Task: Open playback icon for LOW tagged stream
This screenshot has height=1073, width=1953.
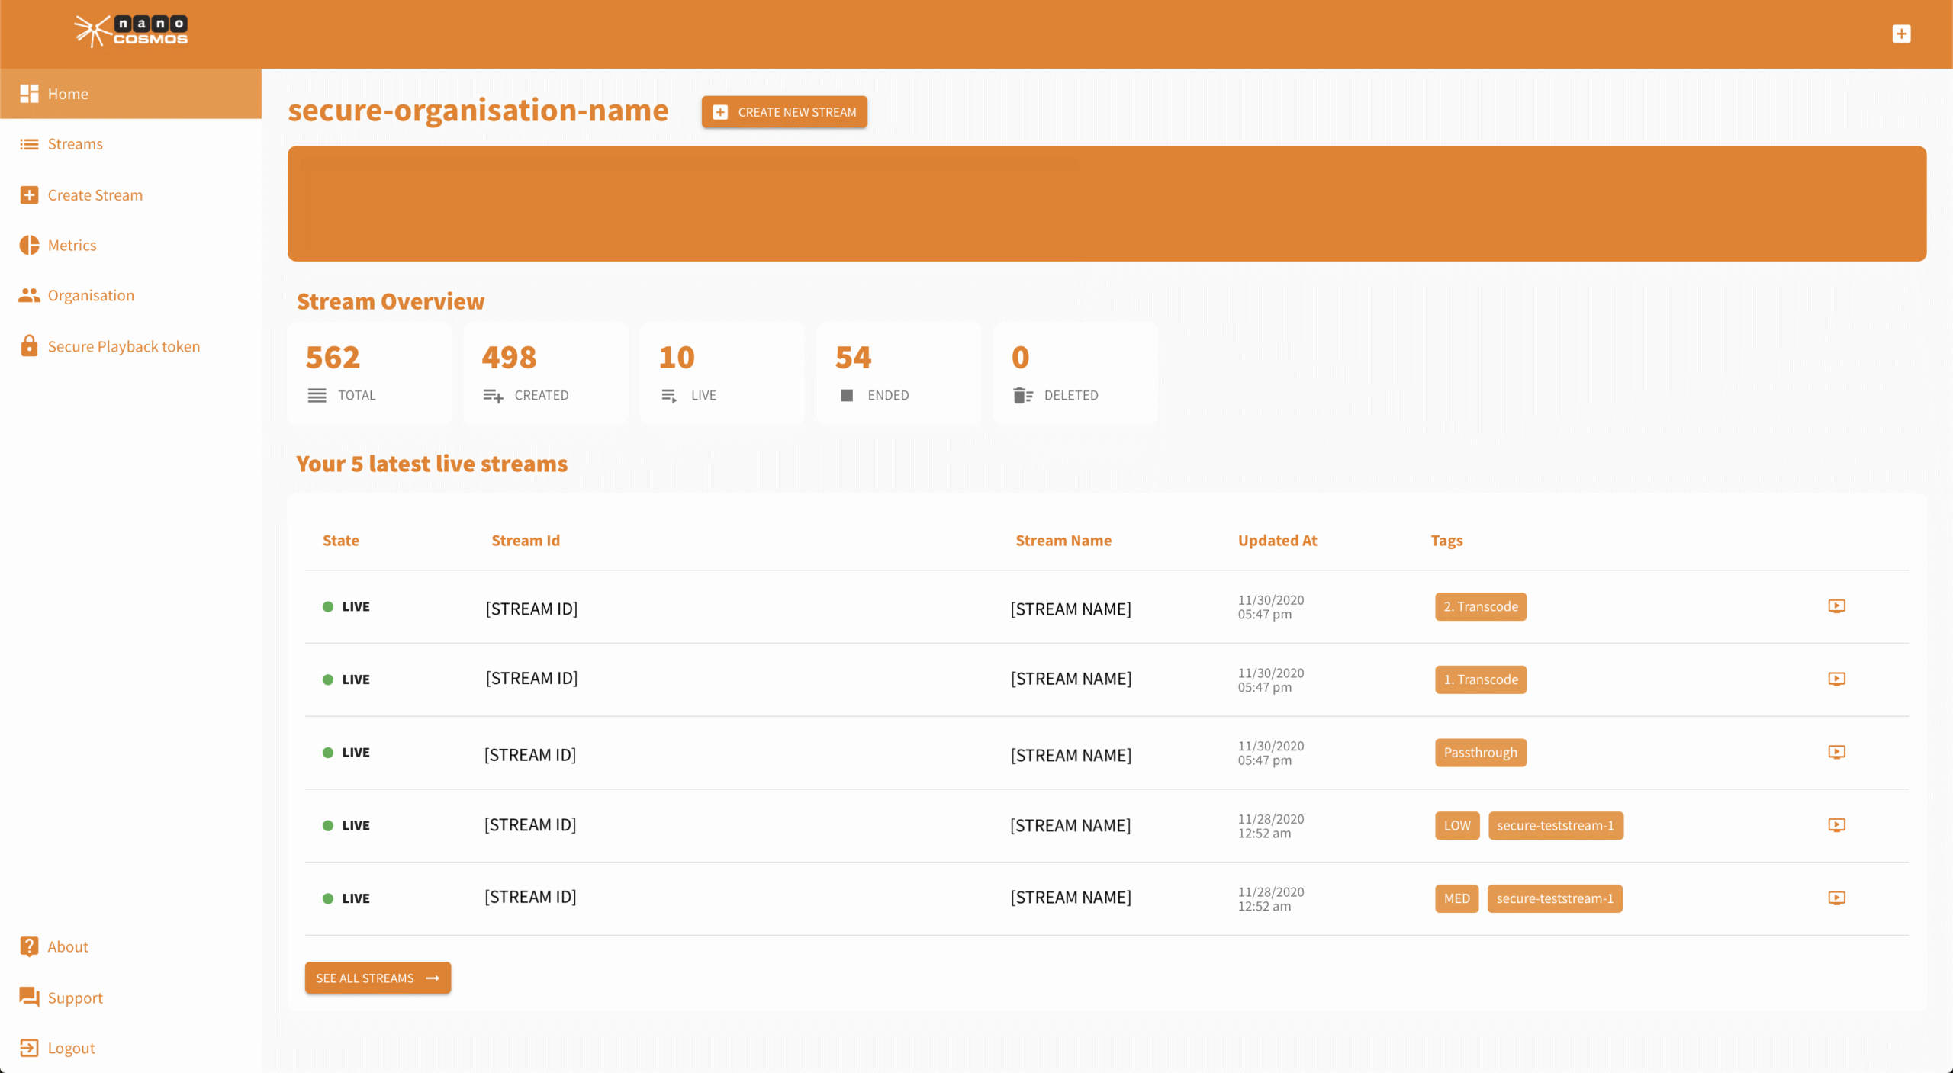Action: coord(1836,825)
